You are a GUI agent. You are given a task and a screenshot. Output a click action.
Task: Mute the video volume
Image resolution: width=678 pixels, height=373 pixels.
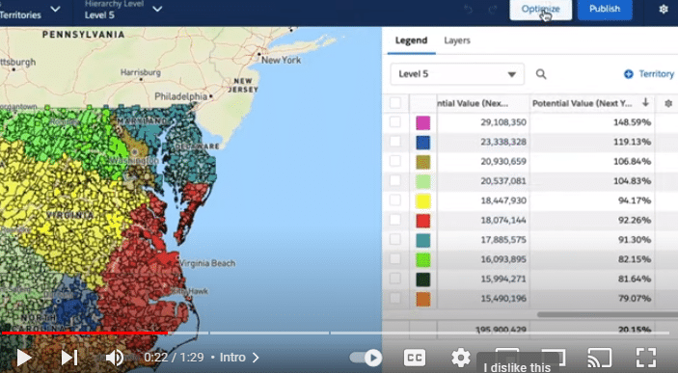coord(115,358)
